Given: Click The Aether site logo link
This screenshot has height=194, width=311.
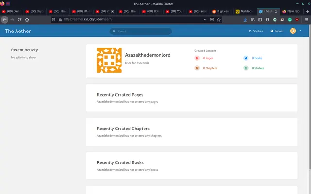Looking at the screenshot, I should click(18, 31).
